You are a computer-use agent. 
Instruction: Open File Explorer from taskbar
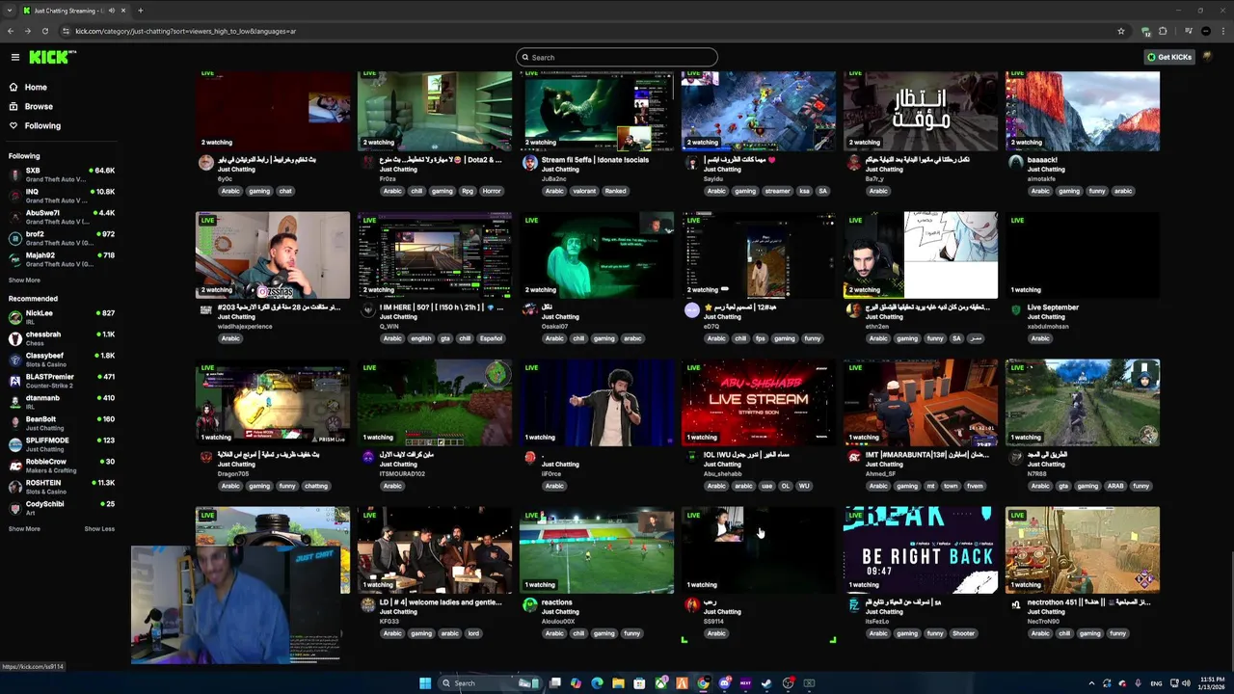coord(618,683)
